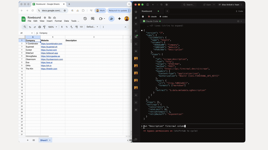268x150 pixels.
Task: Open history in the terminal app title bar
Action: 161,5
